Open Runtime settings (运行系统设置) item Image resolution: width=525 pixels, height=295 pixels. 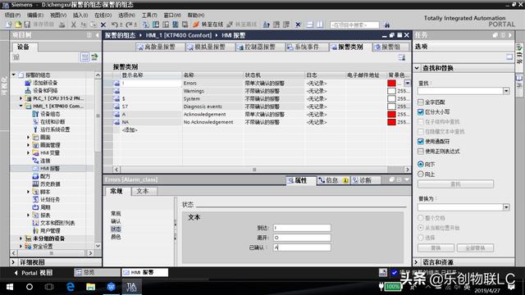coord(55,129)
